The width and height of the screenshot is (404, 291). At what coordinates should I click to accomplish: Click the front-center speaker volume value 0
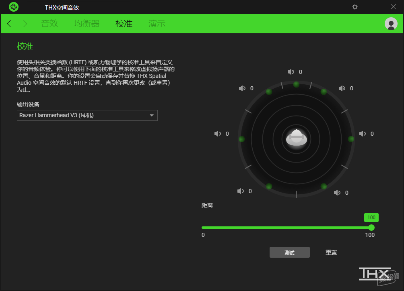pyautogui.click(x=301, y=72)
